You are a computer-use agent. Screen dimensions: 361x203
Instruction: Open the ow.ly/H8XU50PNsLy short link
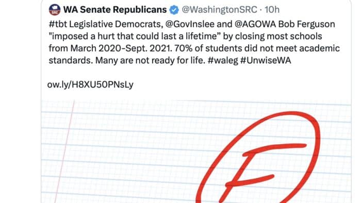tap(90, 84)
